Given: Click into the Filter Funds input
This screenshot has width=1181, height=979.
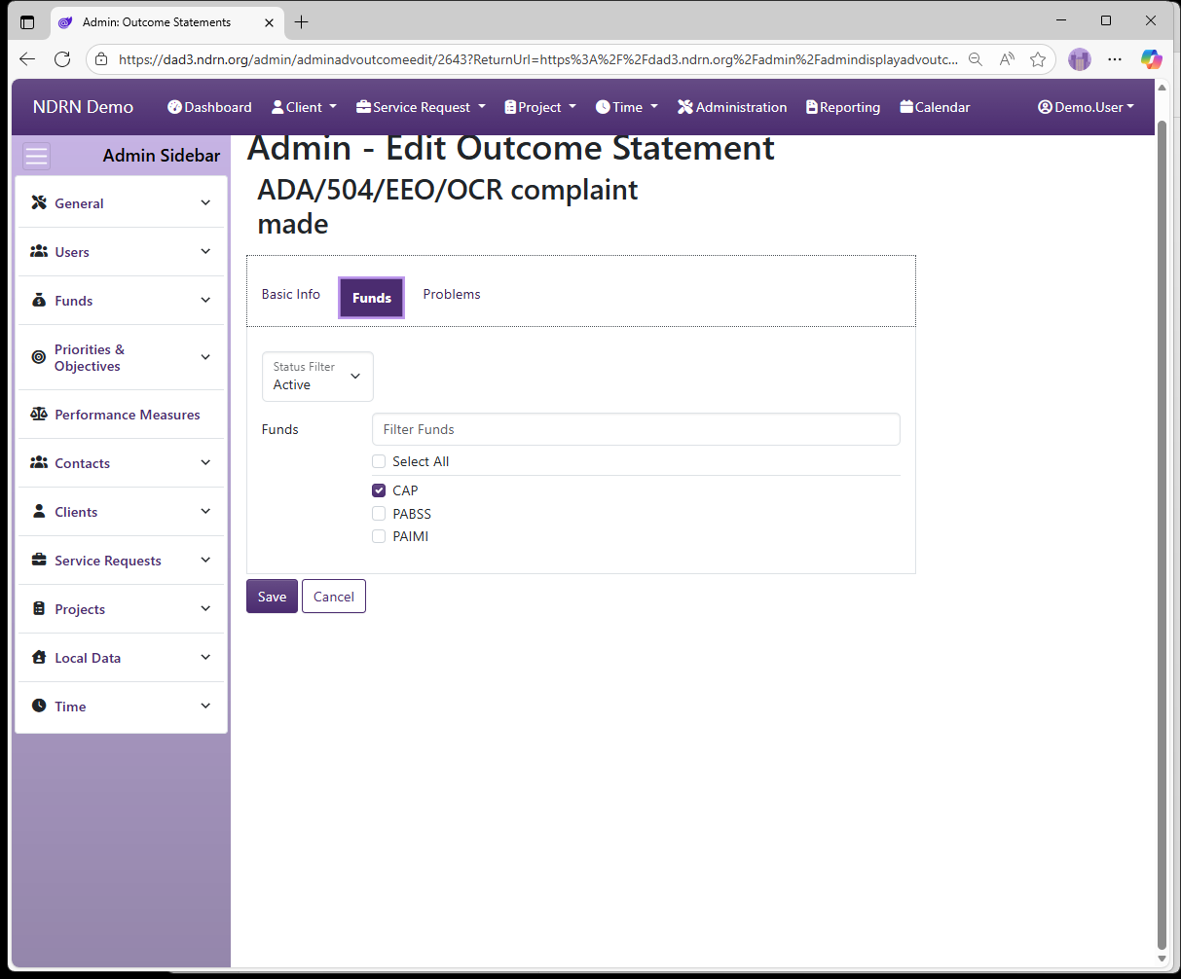Looking at the screenshot, I should coord(636,429).
